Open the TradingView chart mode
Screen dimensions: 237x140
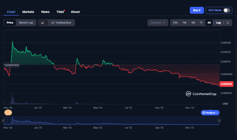coord(61,23)
